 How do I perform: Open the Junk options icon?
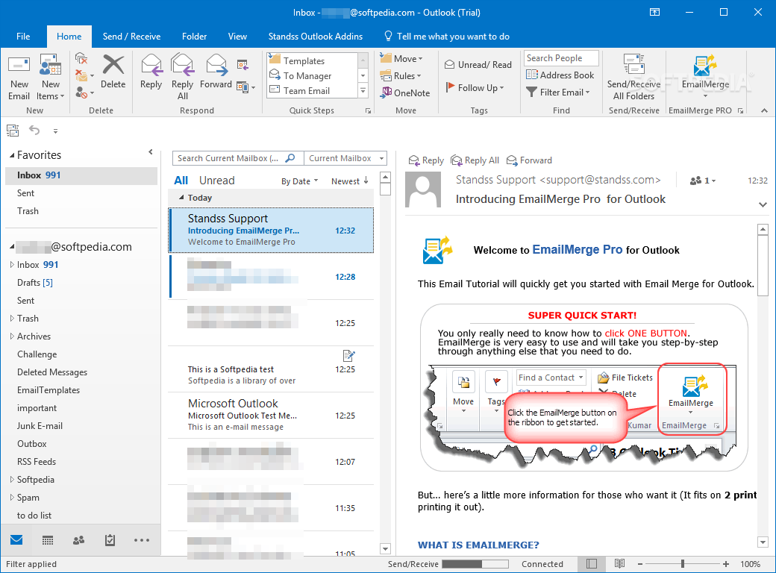coord(84,93)
